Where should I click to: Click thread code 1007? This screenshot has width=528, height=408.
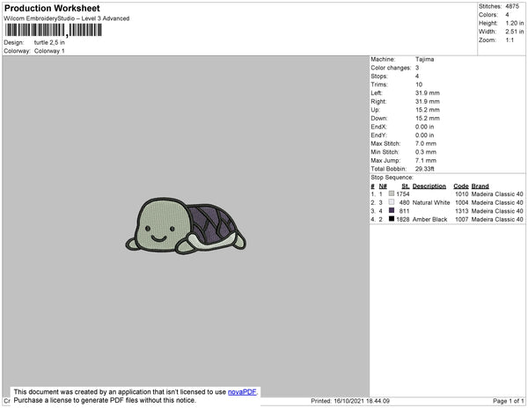click(x=462, y=219)
